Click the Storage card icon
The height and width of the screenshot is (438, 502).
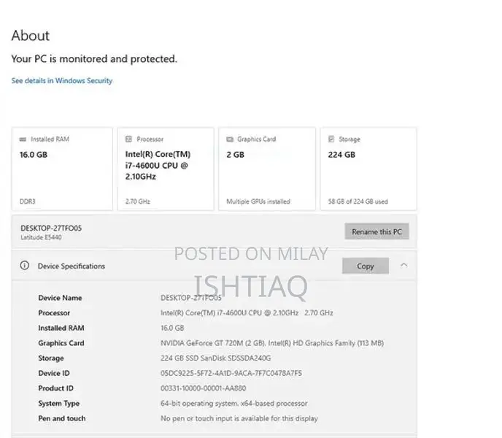tap(331, 139)
